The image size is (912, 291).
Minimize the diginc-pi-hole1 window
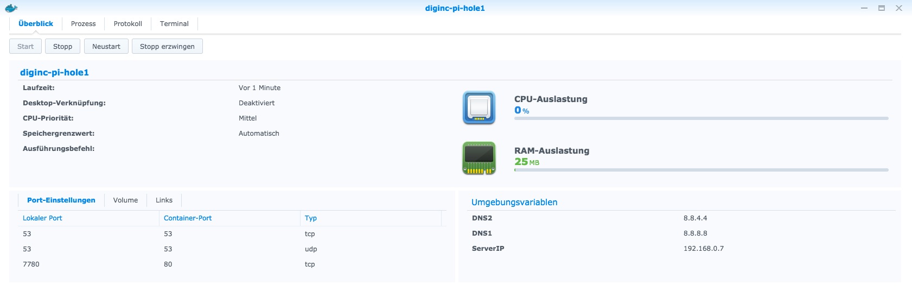864,8
